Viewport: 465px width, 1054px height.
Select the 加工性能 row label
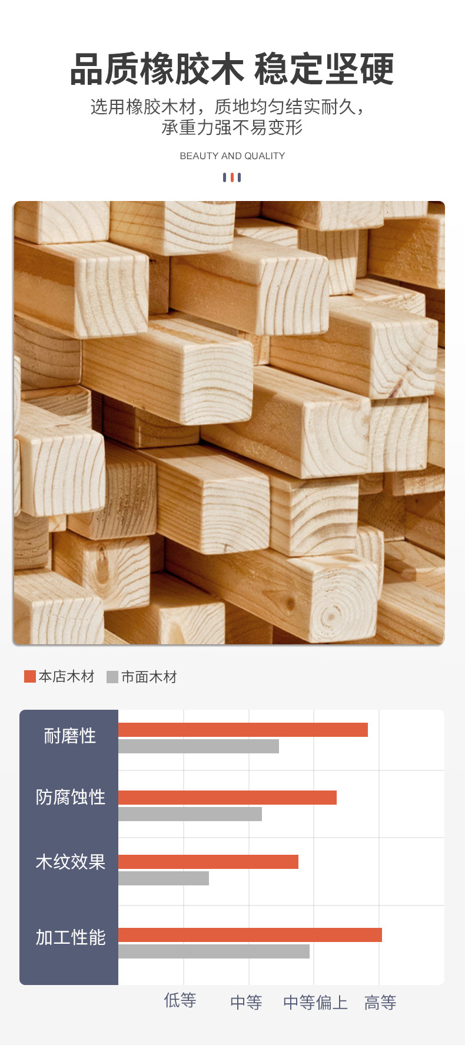point(70,937)
